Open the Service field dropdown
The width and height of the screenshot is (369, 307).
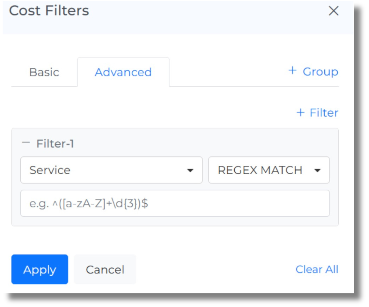[111, 170]
